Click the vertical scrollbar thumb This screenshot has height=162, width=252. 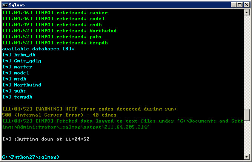tap(247, 115)
